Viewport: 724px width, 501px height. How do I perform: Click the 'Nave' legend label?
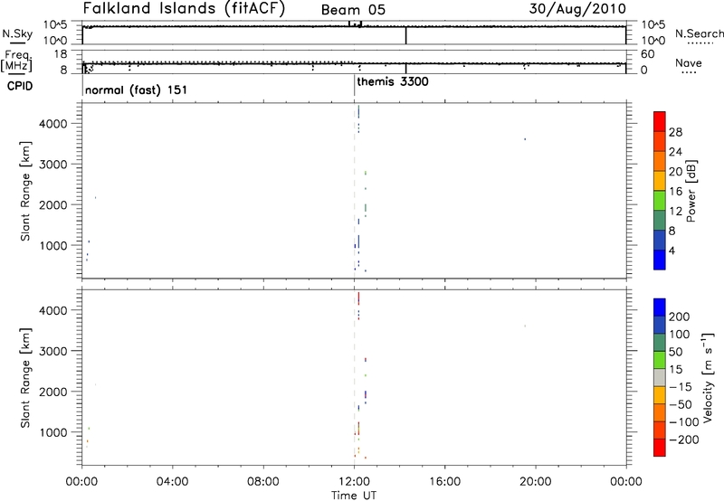coord(688,63)
